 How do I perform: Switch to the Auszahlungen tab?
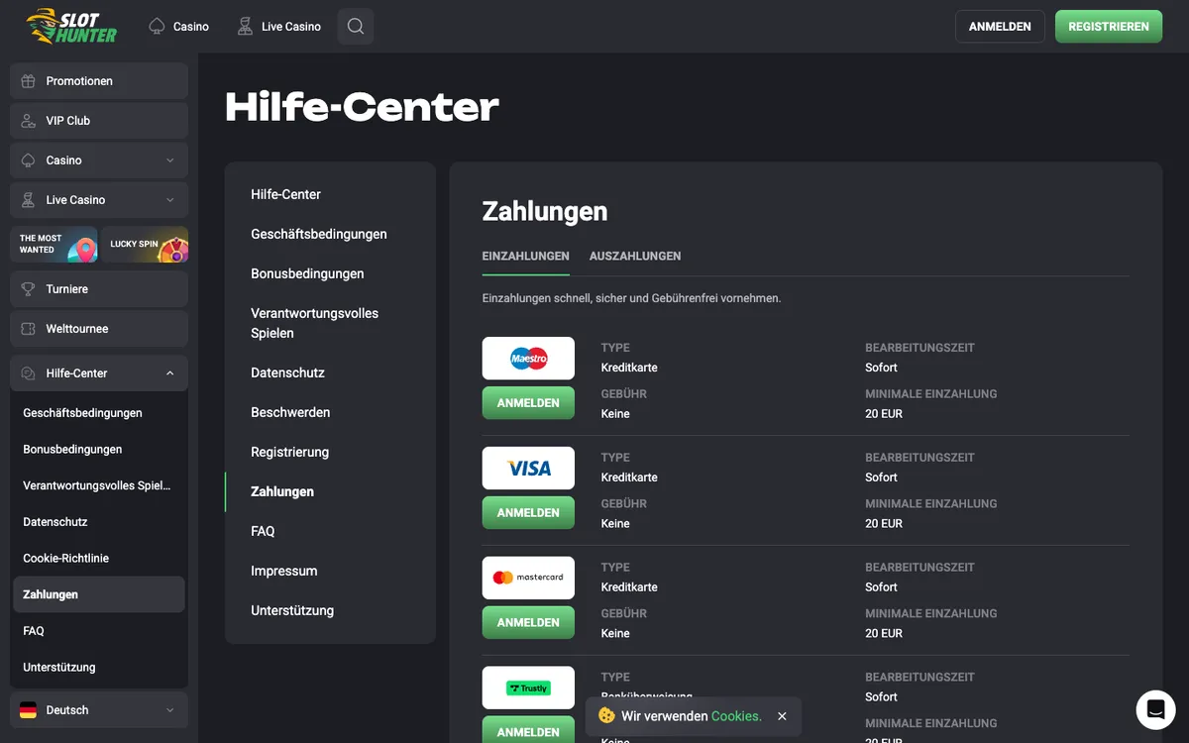tap(635, 256)
